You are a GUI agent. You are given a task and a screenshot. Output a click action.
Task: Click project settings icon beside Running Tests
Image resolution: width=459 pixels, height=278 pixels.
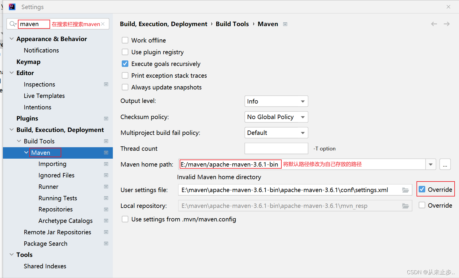point(106,198)
